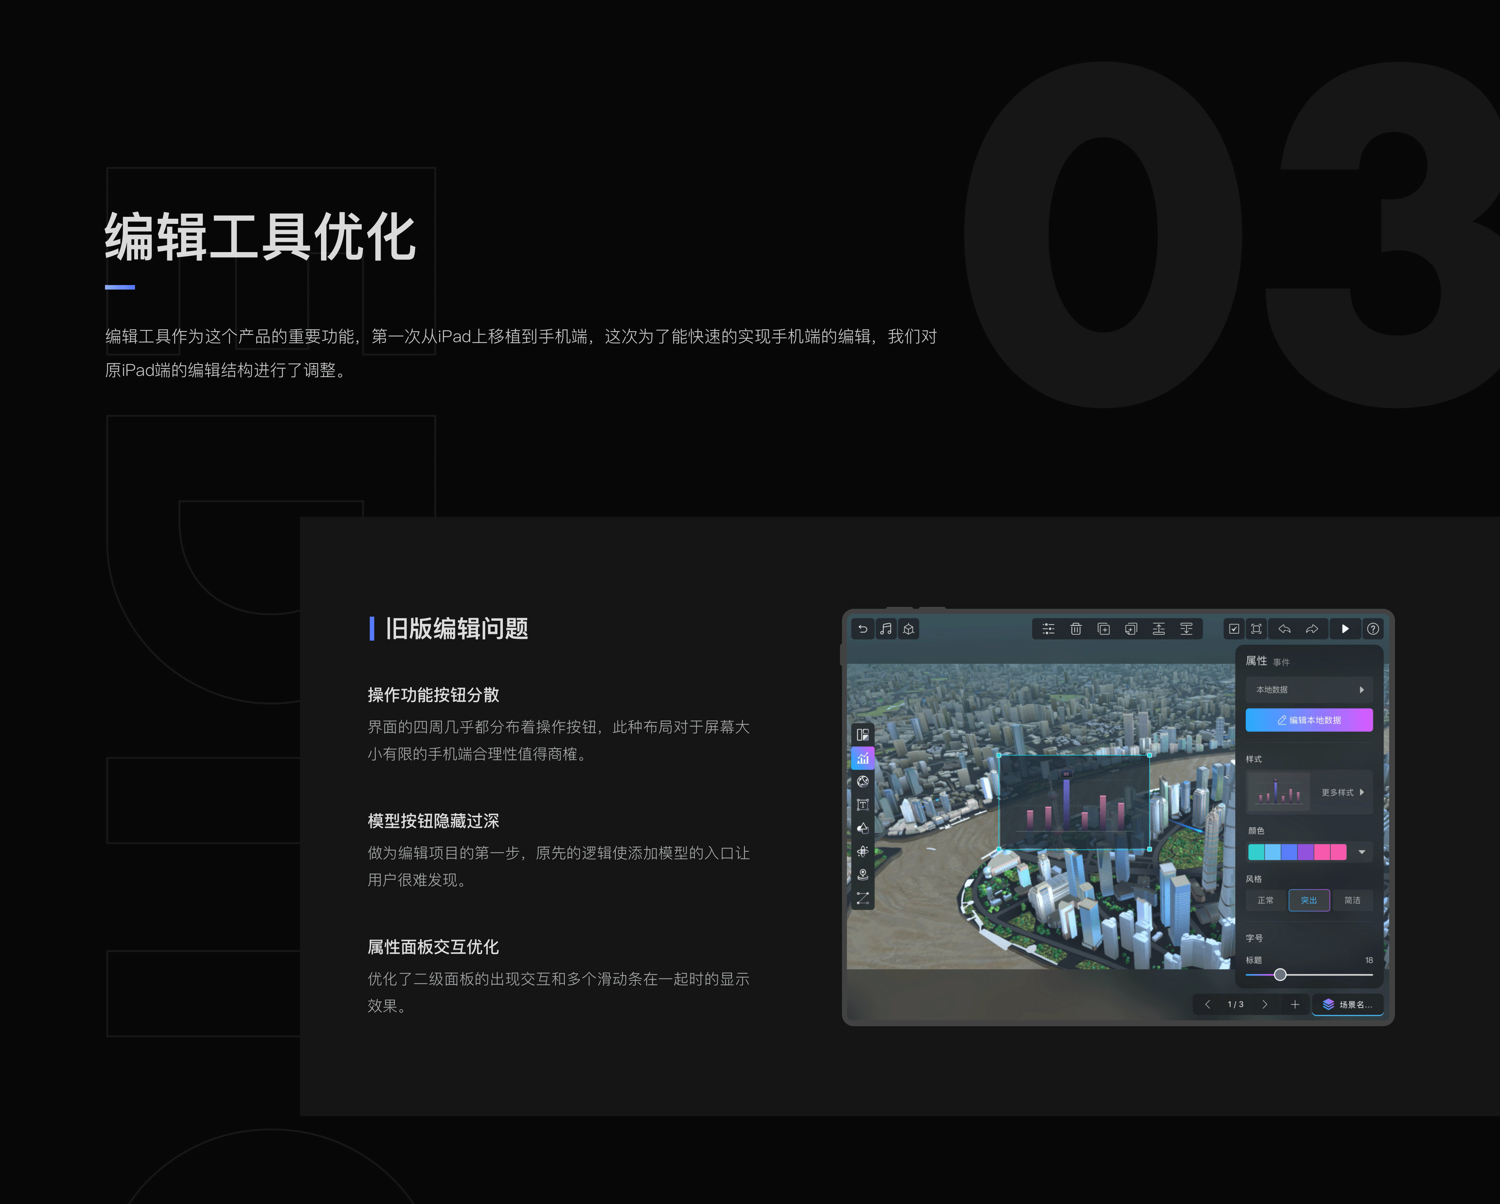Click the back/return arrow icon in the editor
The image size is (1500, 1204).
pyautogui.click(x=863, y=629)
